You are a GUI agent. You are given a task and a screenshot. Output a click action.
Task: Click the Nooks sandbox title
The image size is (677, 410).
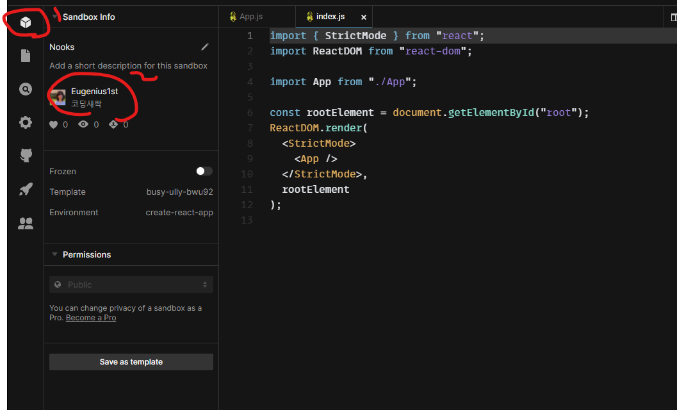(61, 47)
